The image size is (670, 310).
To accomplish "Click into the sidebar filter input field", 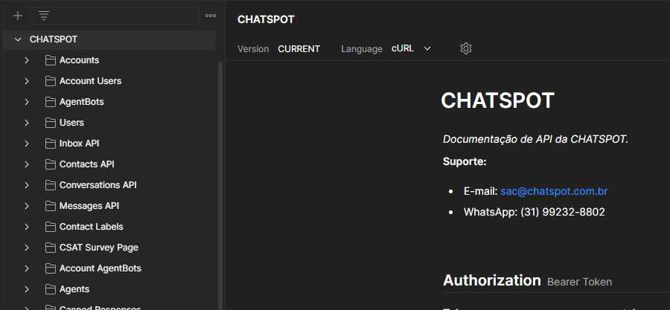I will pyautogui.click(x=114, y=16).
